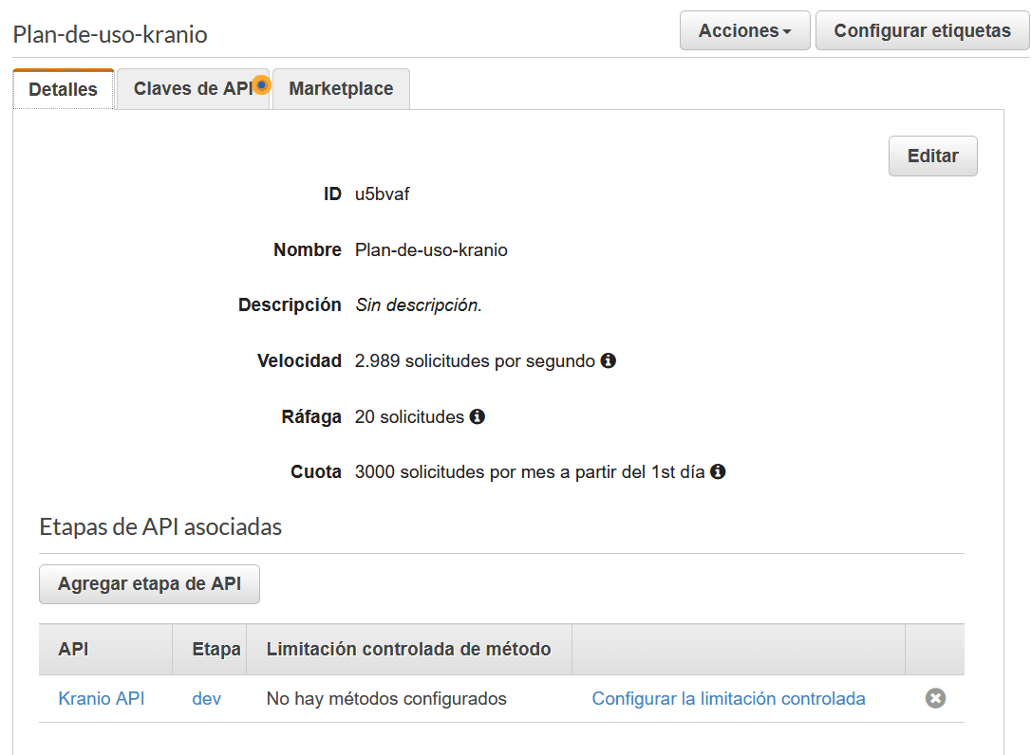Click the ID value u5bvaf
The width and height of the screenshot is (1031, 755).
point(383,194)
